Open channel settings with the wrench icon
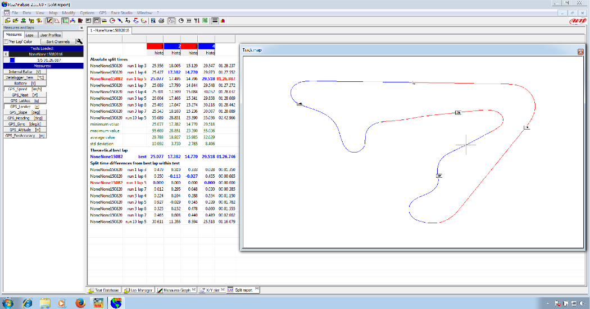The width and height of the screenshot is (590, 309). click(x=79, y=41)
